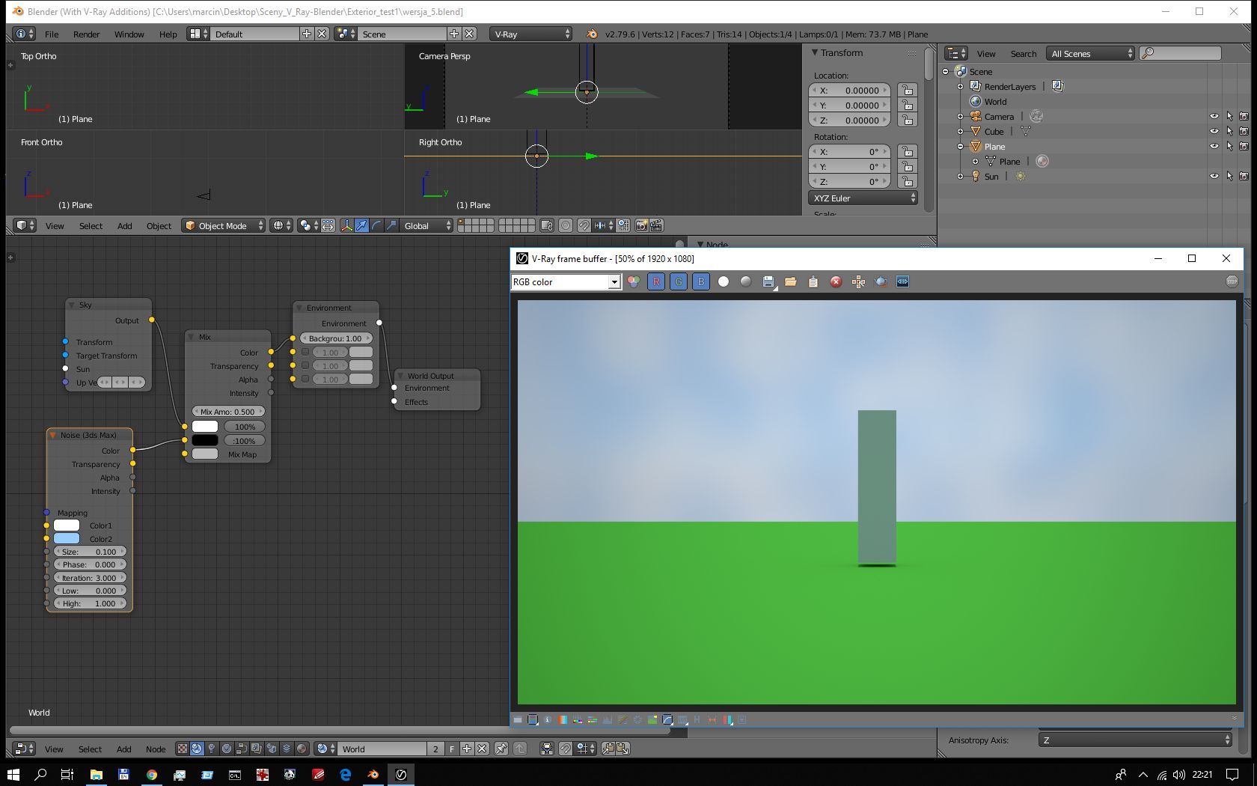Open the Node menu in node editor header

click(x=156, y=749)
